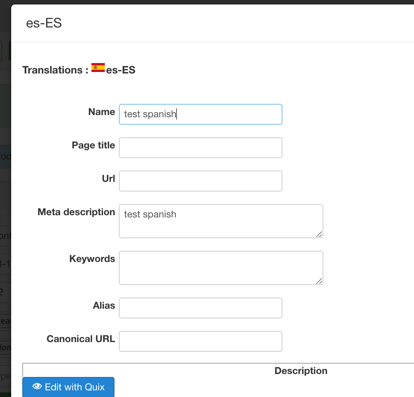Click the Meta description resize handle

coord(319,234)
